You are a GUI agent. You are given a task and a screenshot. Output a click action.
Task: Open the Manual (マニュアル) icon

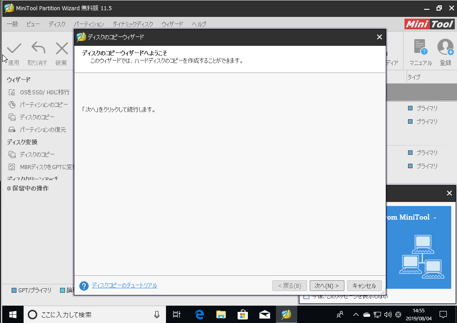pos(420,47)
